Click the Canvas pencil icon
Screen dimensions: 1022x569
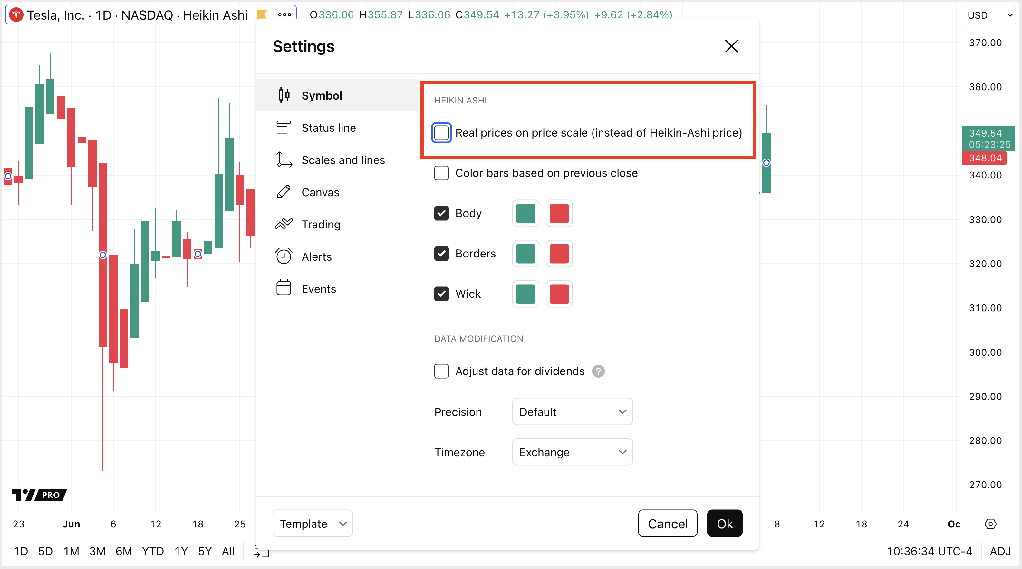coord(284,192)
